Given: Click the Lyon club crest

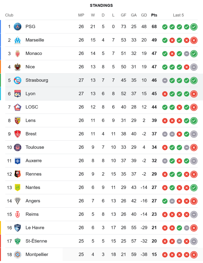Looking at the screenshot, I should click(x=18, y=94).
